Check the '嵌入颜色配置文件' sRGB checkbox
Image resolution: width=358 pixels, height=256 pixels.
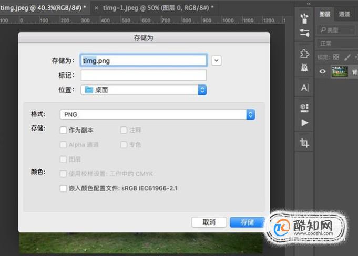(63, 188)
